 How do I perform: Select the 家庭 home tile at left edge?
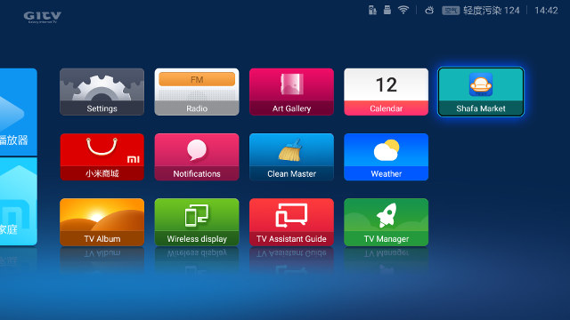(18, 202)
